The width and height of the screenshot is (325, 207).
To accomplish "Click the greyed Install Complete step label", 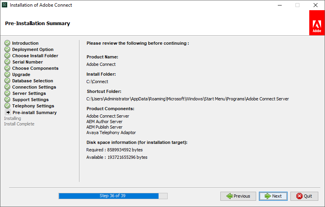I will [x=19, y=124].
